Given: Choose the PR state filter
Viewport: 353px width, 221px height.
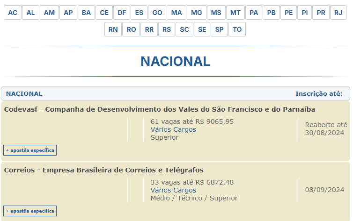Looking at the screenshot, I should pos(321,13).
